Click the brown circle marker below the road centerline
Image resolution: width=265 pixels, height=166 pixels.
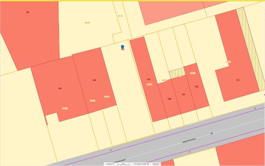[x=190, y=152]
